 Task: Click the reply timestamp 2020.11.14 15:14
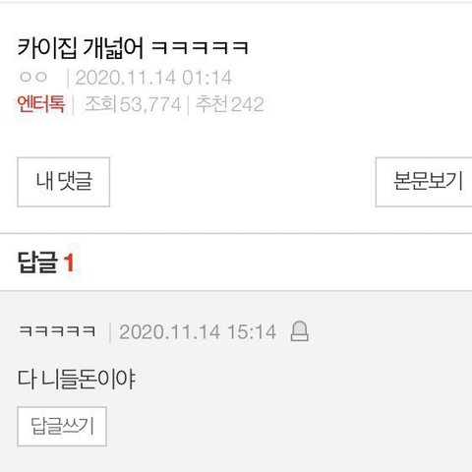tap(198, 331)
